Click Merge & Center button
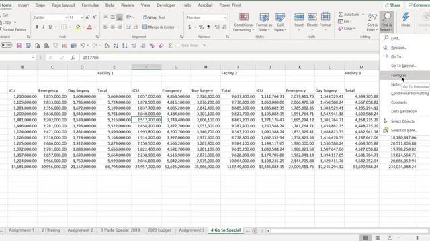The height and width of the screenshot is (241, 430). [x=159, y=27]
